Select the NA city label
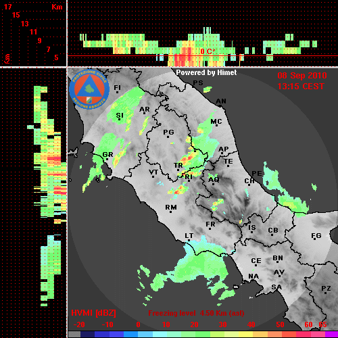Viewport: 338px width, 338px height. click(x=254, y=276)
